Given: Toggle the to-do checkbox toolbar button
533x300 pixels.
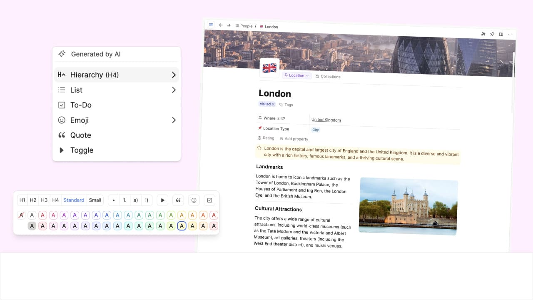Looking at the screenshot, I should [209, 200].
